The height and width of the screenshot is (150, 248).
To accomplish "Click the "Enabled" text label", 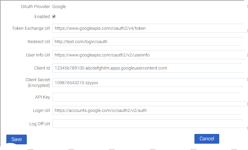I will click(x=42, y=16).
